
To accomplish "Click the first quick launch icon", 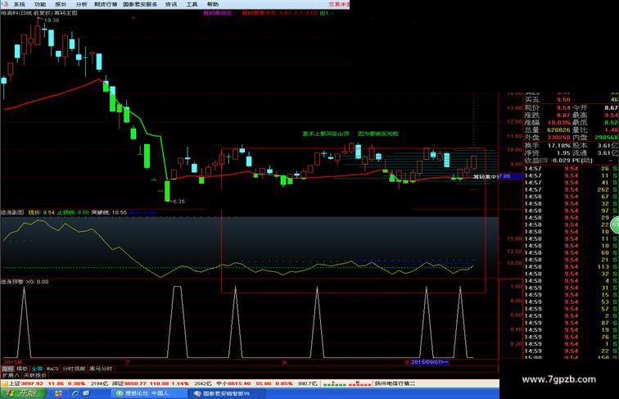I will pyautogui.click(x=58, y=393).
